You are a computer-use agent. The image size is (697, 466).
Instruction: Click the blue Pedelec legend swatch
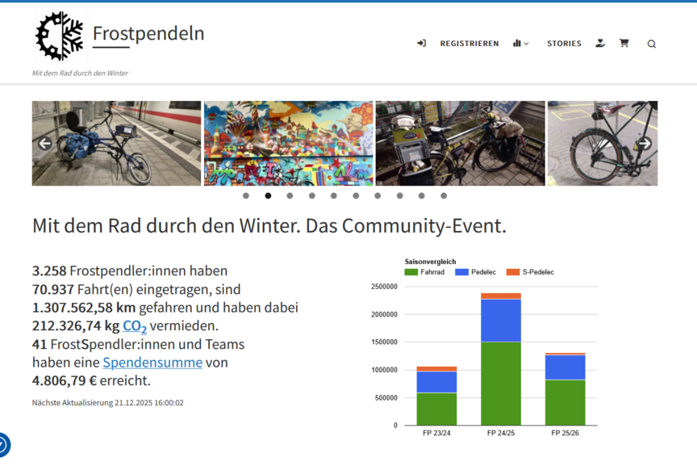coord(461,272)
